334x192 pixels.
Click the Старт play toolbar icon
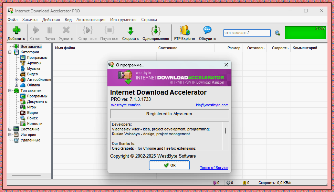coord(35,30)
